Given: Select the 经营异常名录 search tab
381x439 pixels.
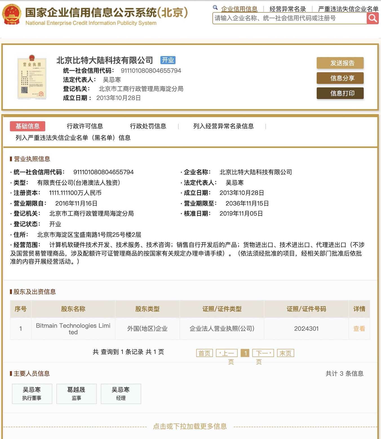Looking at the screenshot, I should tap(288, 9).
